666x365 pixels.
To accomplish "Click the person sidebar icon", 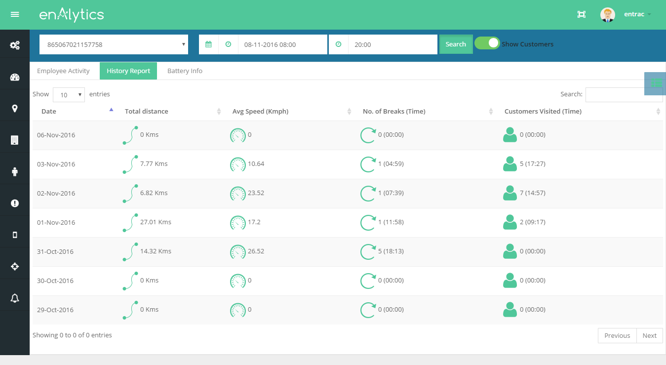I will click(x=15, y=172).
